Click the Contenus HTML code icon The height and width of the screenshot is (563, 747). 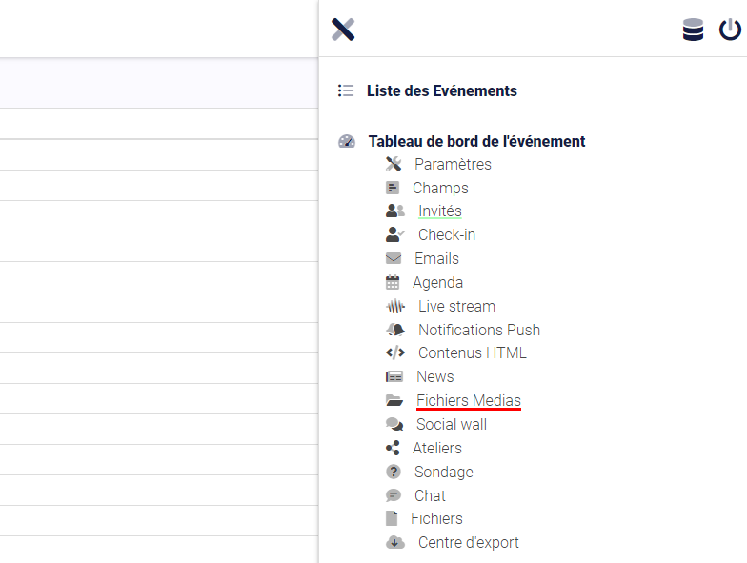[x=395, y=352]
